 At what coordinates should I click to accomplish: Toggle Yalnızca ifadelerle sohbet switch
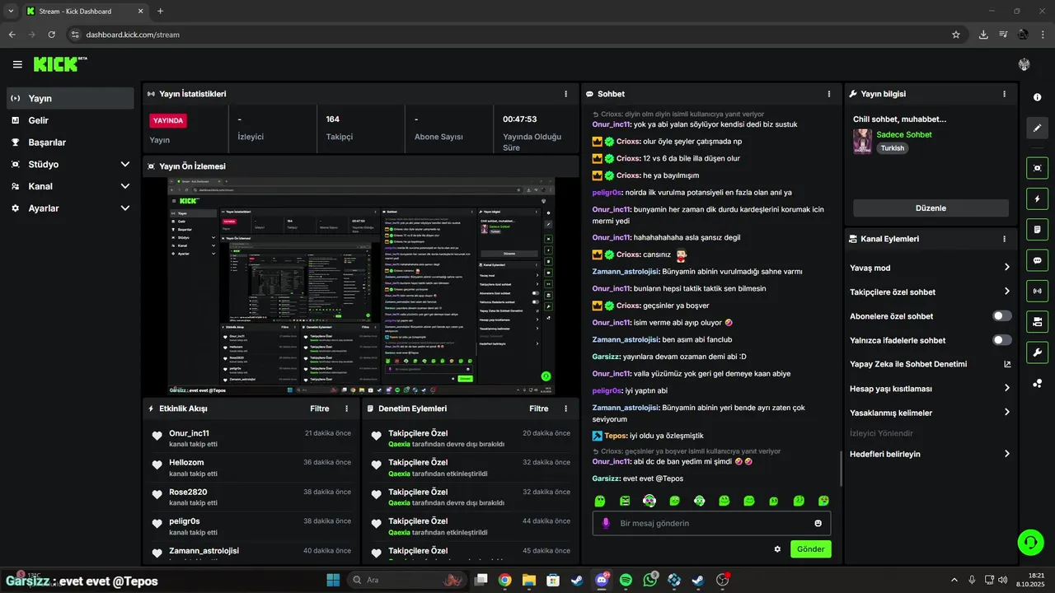pyautogui.click(x=1002, y=340)
